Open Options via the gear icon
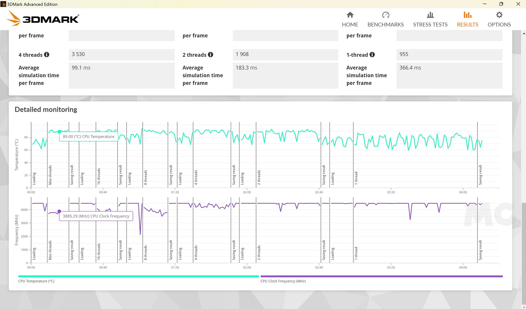This screenshot has width=526, height=309. 499,15
